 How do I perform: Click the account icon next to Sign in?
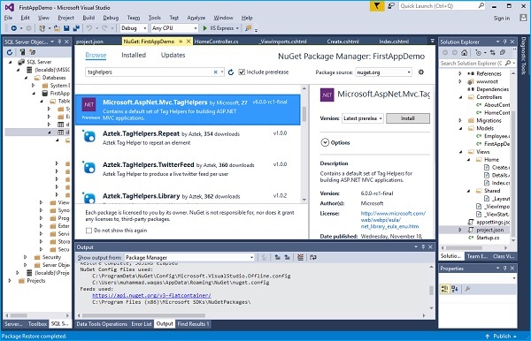(523, 18)
